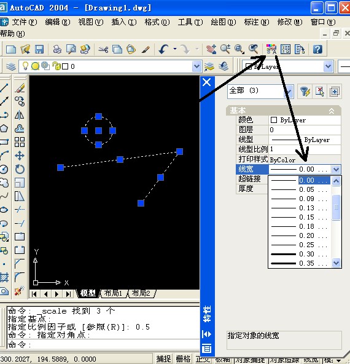Select the Pan realtime hand icon
This screenshot has height=364, width=350.
point(211,49)
